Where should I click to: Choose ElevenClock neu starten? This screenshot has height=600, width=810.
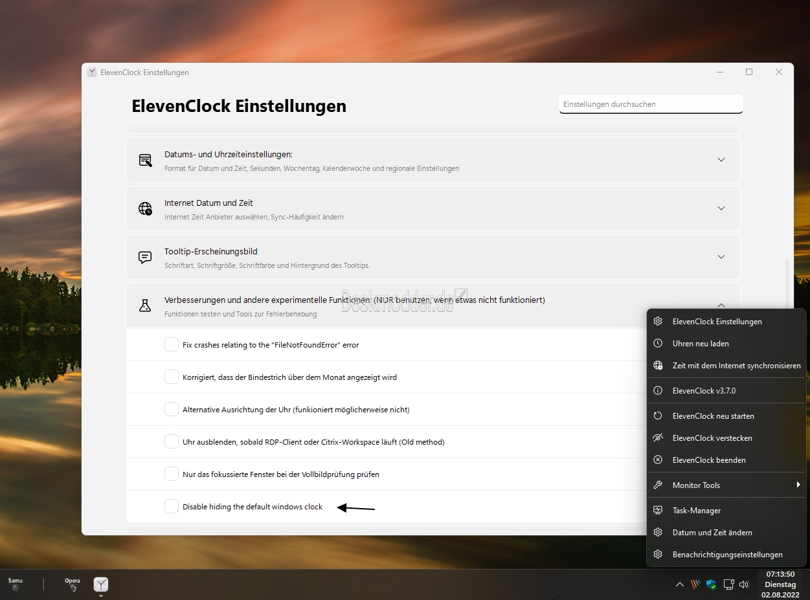(726, 416)
